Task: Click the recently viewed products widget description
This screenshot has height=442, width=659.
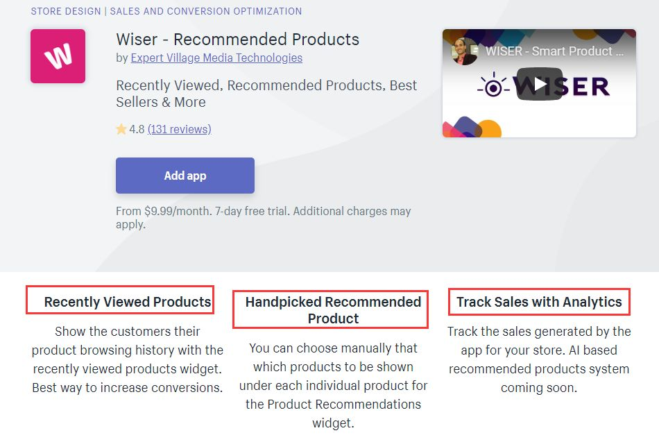Action: 128,359
